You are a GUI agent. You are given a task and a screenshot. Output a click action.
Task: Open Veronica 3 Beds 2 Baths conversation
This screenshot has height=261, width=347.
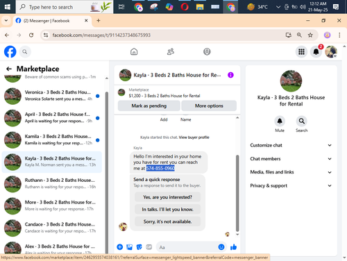[x=52, y=96]
